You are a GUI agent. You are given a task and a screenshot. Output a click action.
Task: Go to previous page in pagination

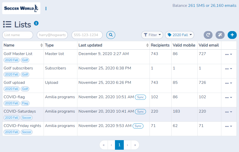click(111, 145)
